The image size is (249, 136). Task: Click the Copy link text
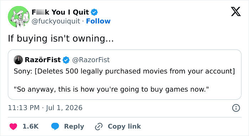pos(124,126)
